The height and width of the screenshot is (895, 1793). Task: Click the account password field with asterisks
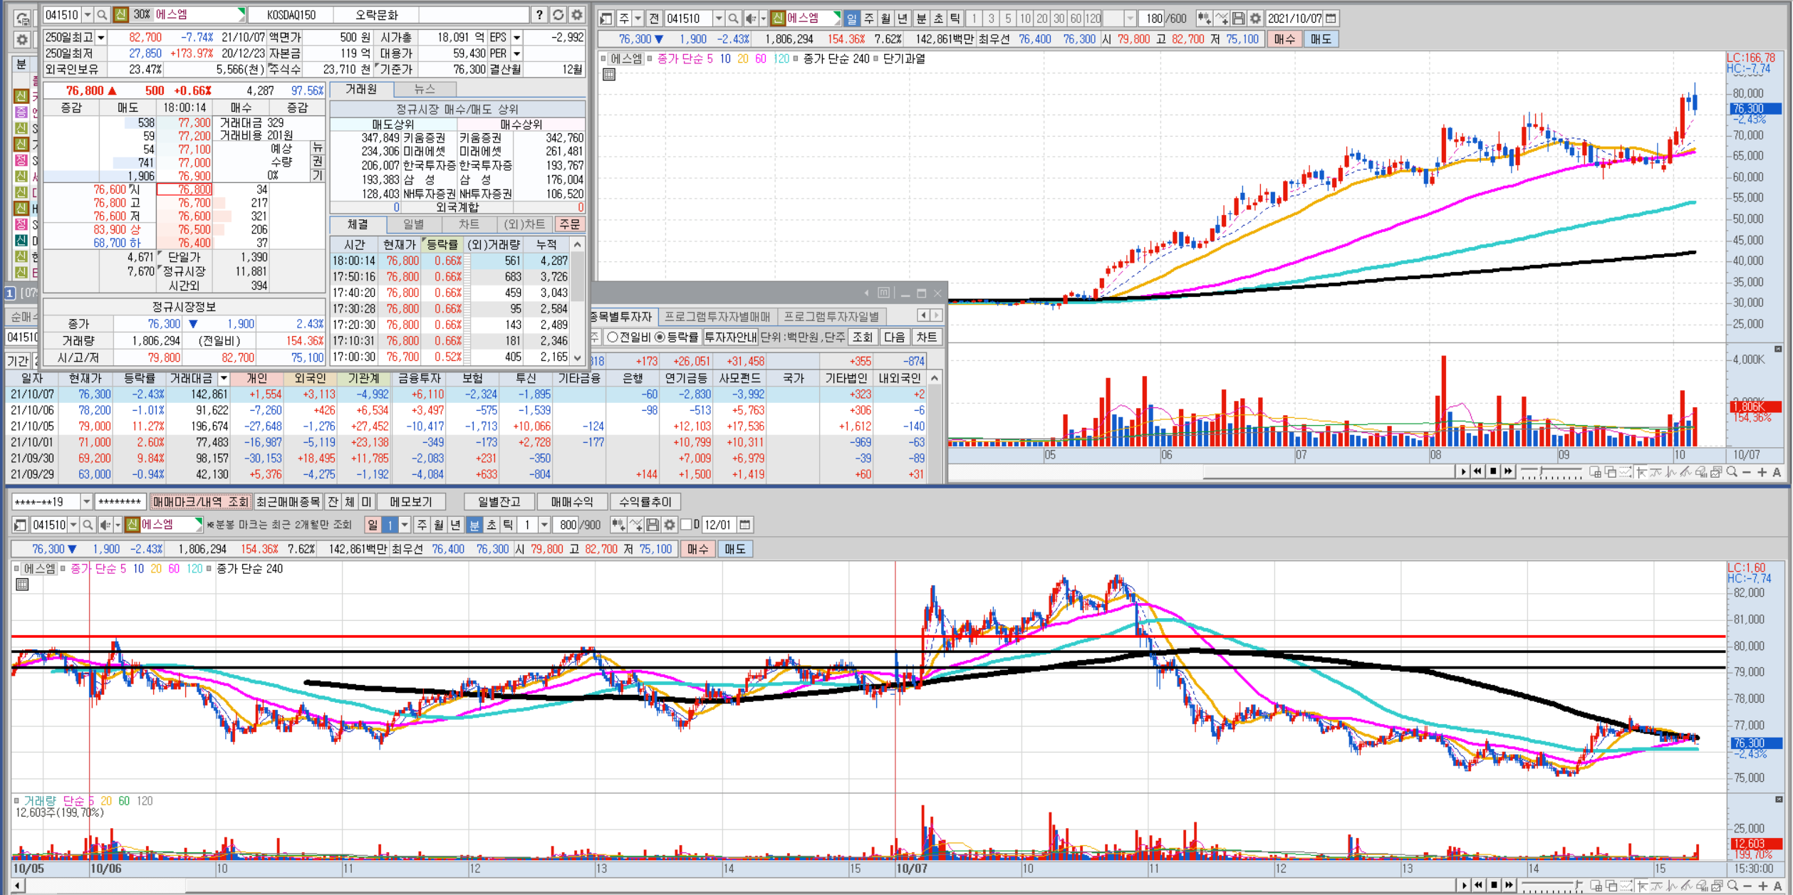click(x=120, y=503)
